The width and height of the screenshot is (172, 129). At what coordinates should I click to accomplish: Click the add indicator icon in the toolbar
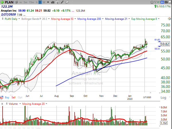click(x=57, y=2)
